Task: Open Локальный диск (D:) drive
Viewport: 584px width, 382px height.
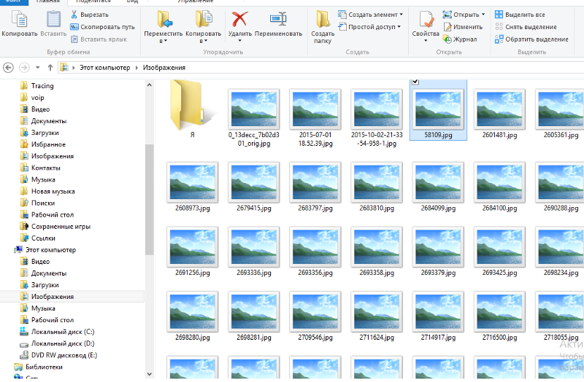Action: tap(57, 343)
